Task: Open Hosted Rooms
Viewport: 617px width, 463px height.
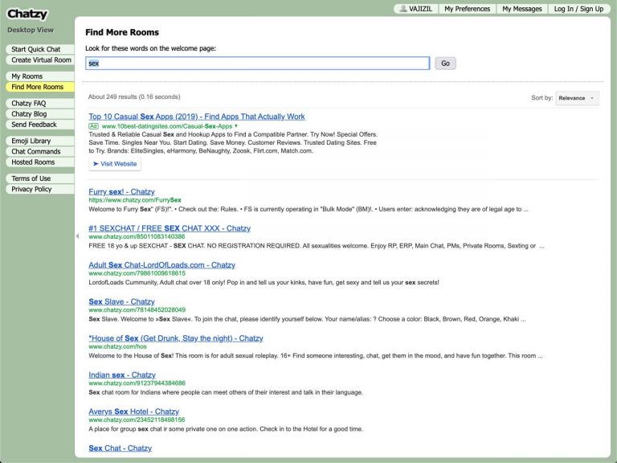Action: coord(40,162)
